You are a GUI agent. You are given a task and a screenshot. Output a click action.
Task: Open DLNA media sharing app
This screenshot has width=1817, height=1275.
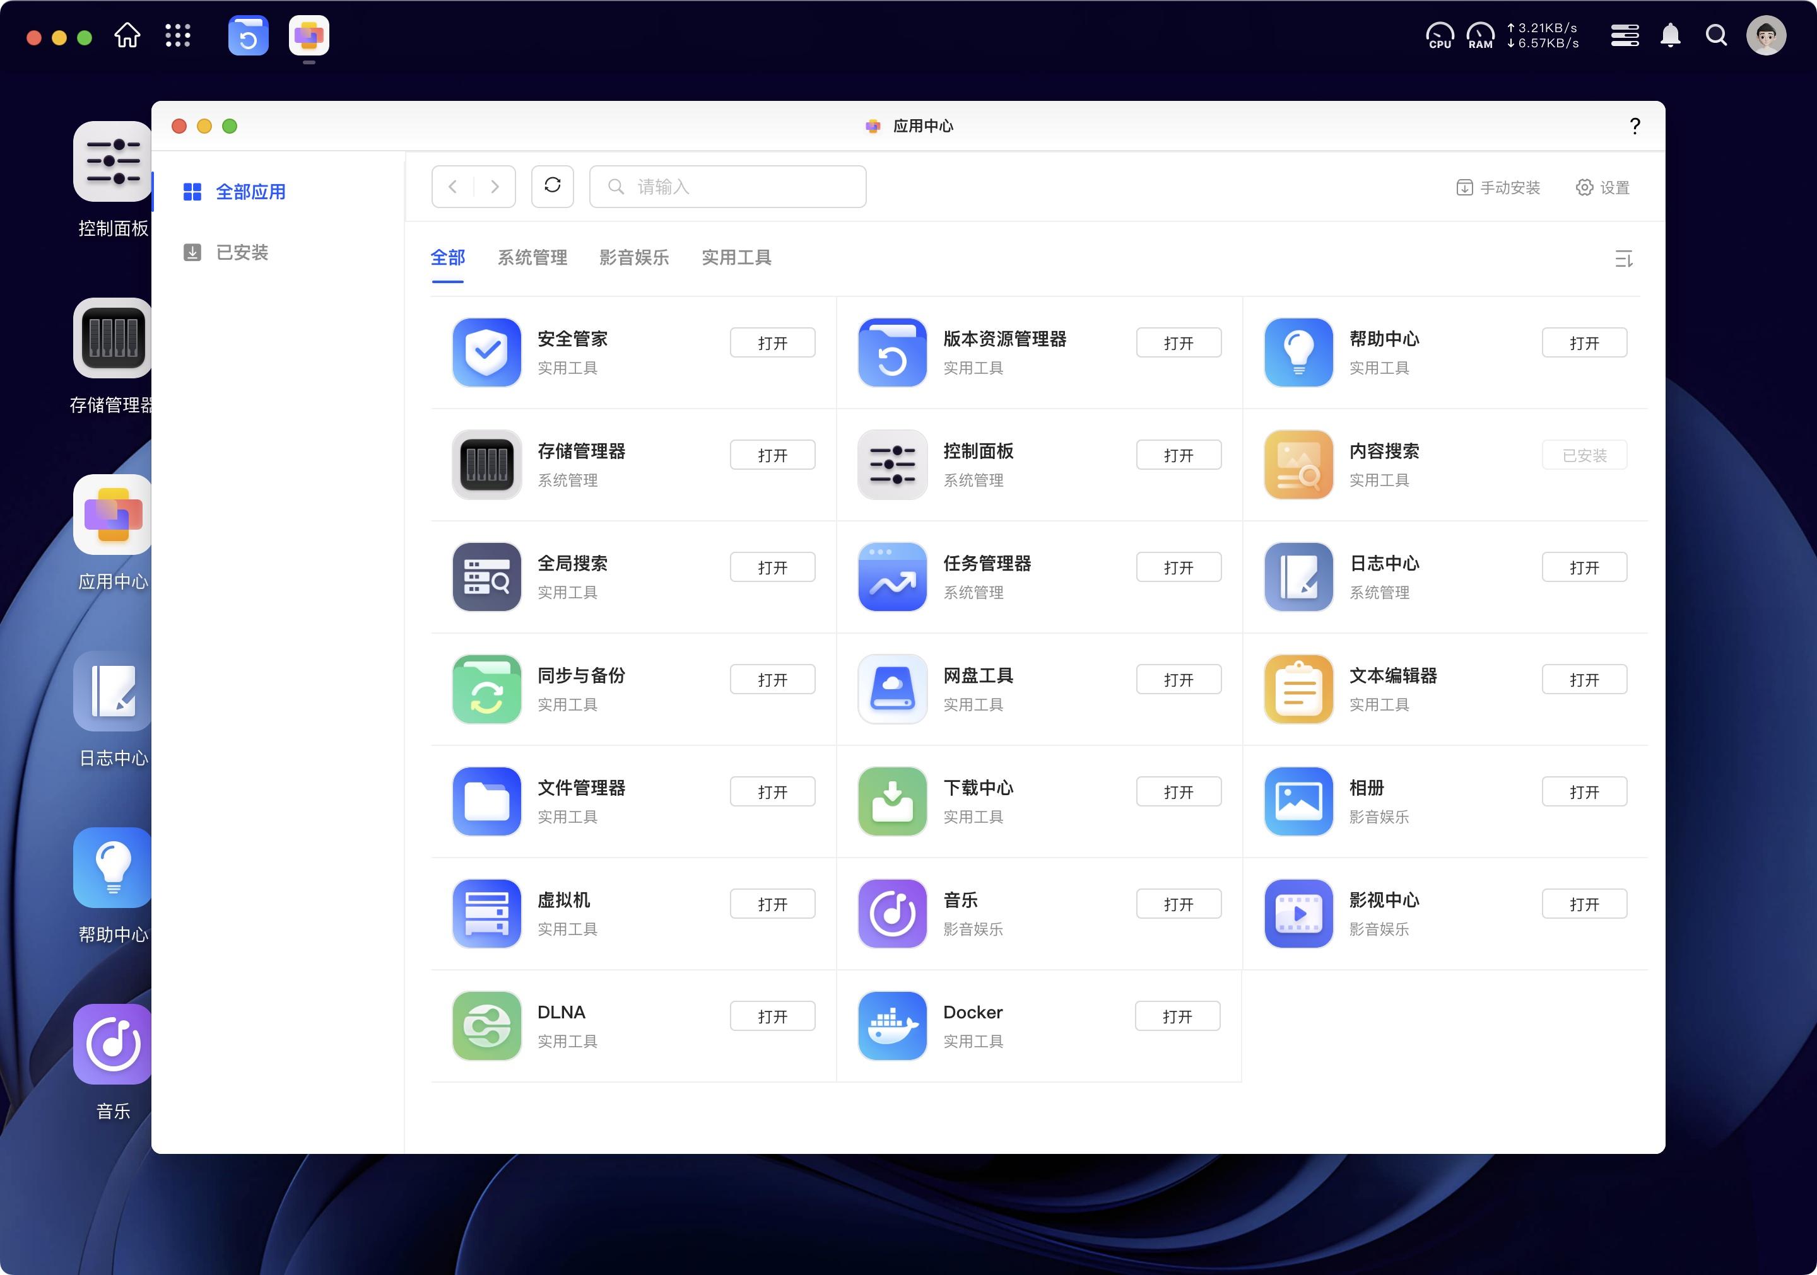pos(770,1016)
